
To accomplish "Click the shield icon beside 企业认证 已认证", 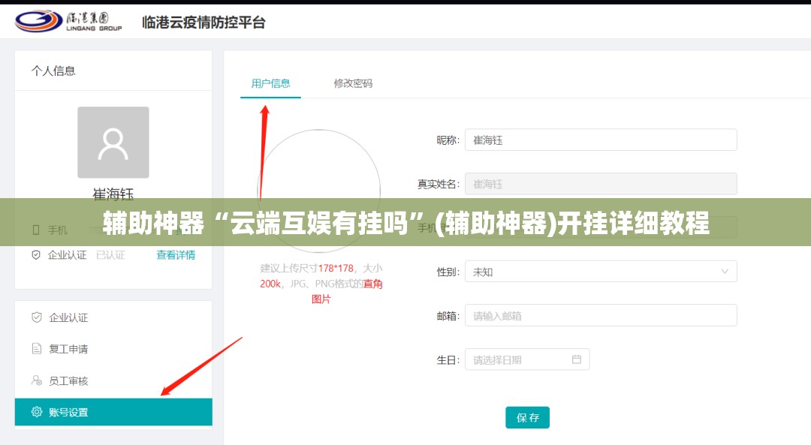I will 36,255.
